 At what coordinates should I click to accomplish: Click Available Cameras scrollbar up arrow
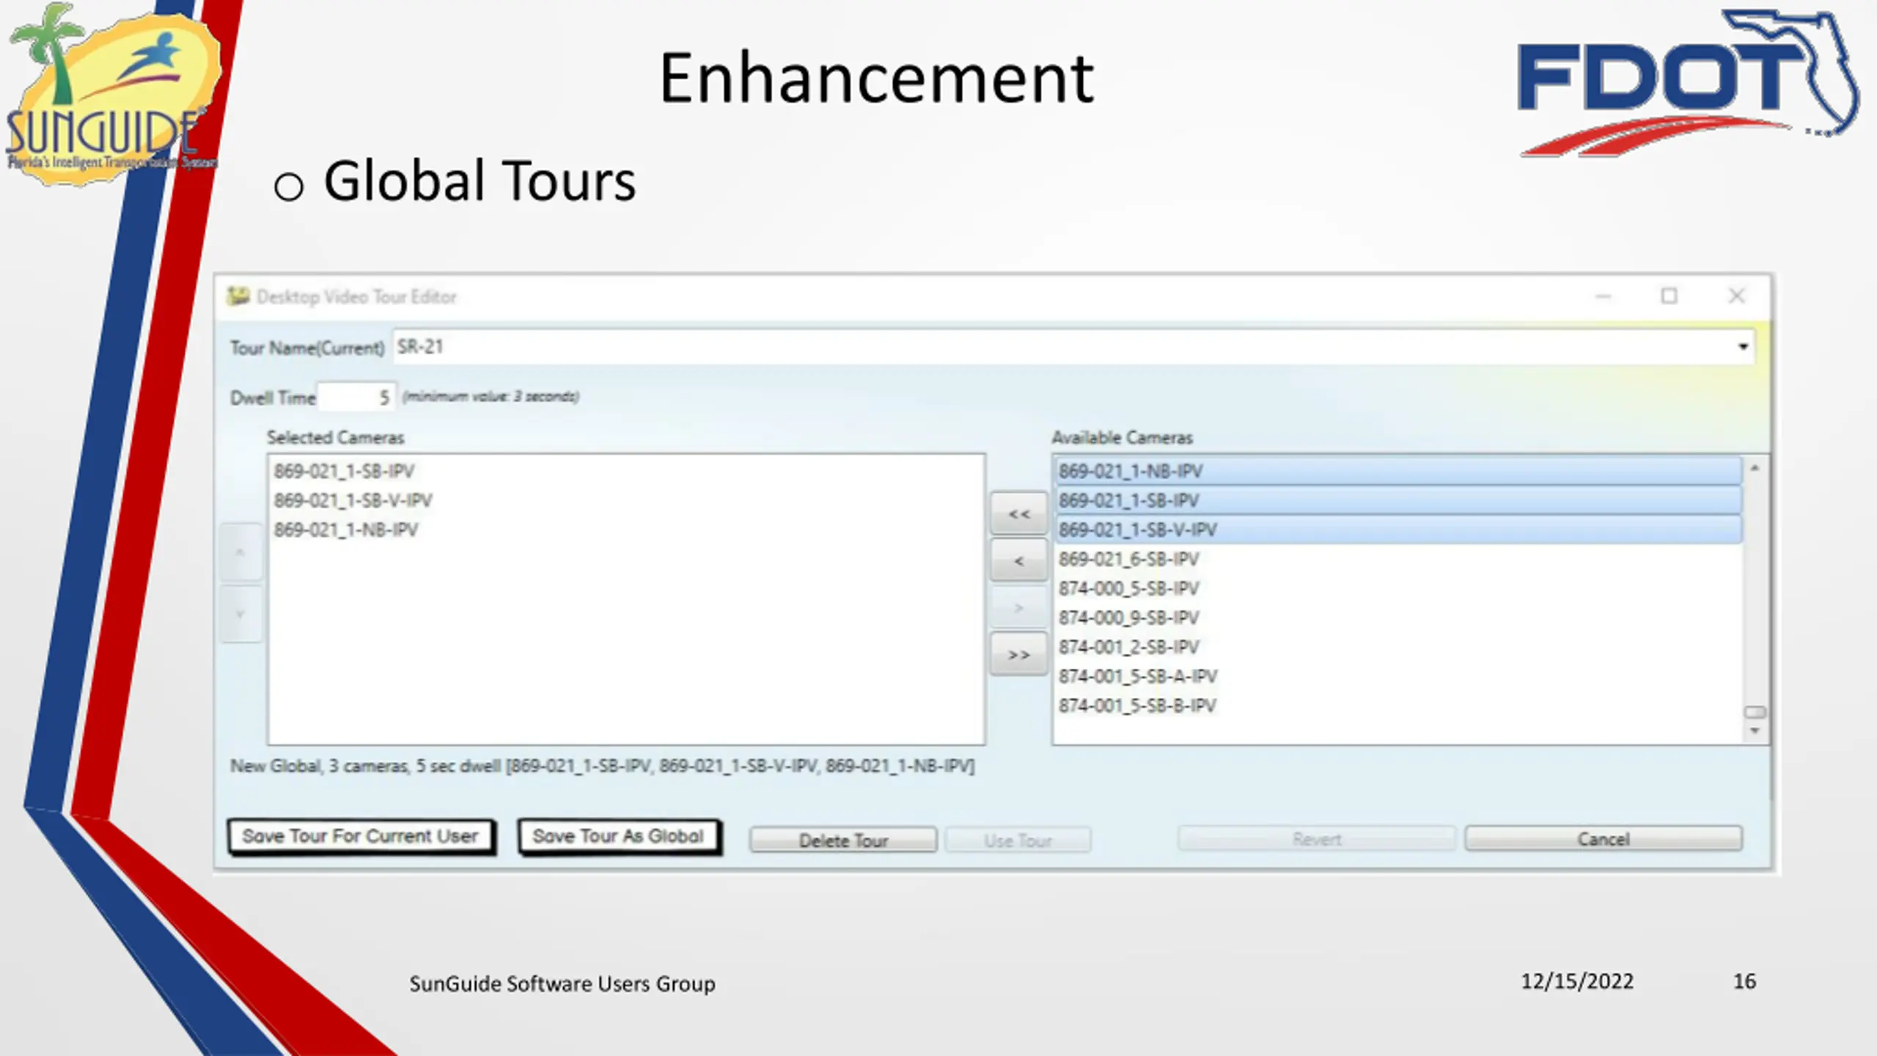(1755, 467)
